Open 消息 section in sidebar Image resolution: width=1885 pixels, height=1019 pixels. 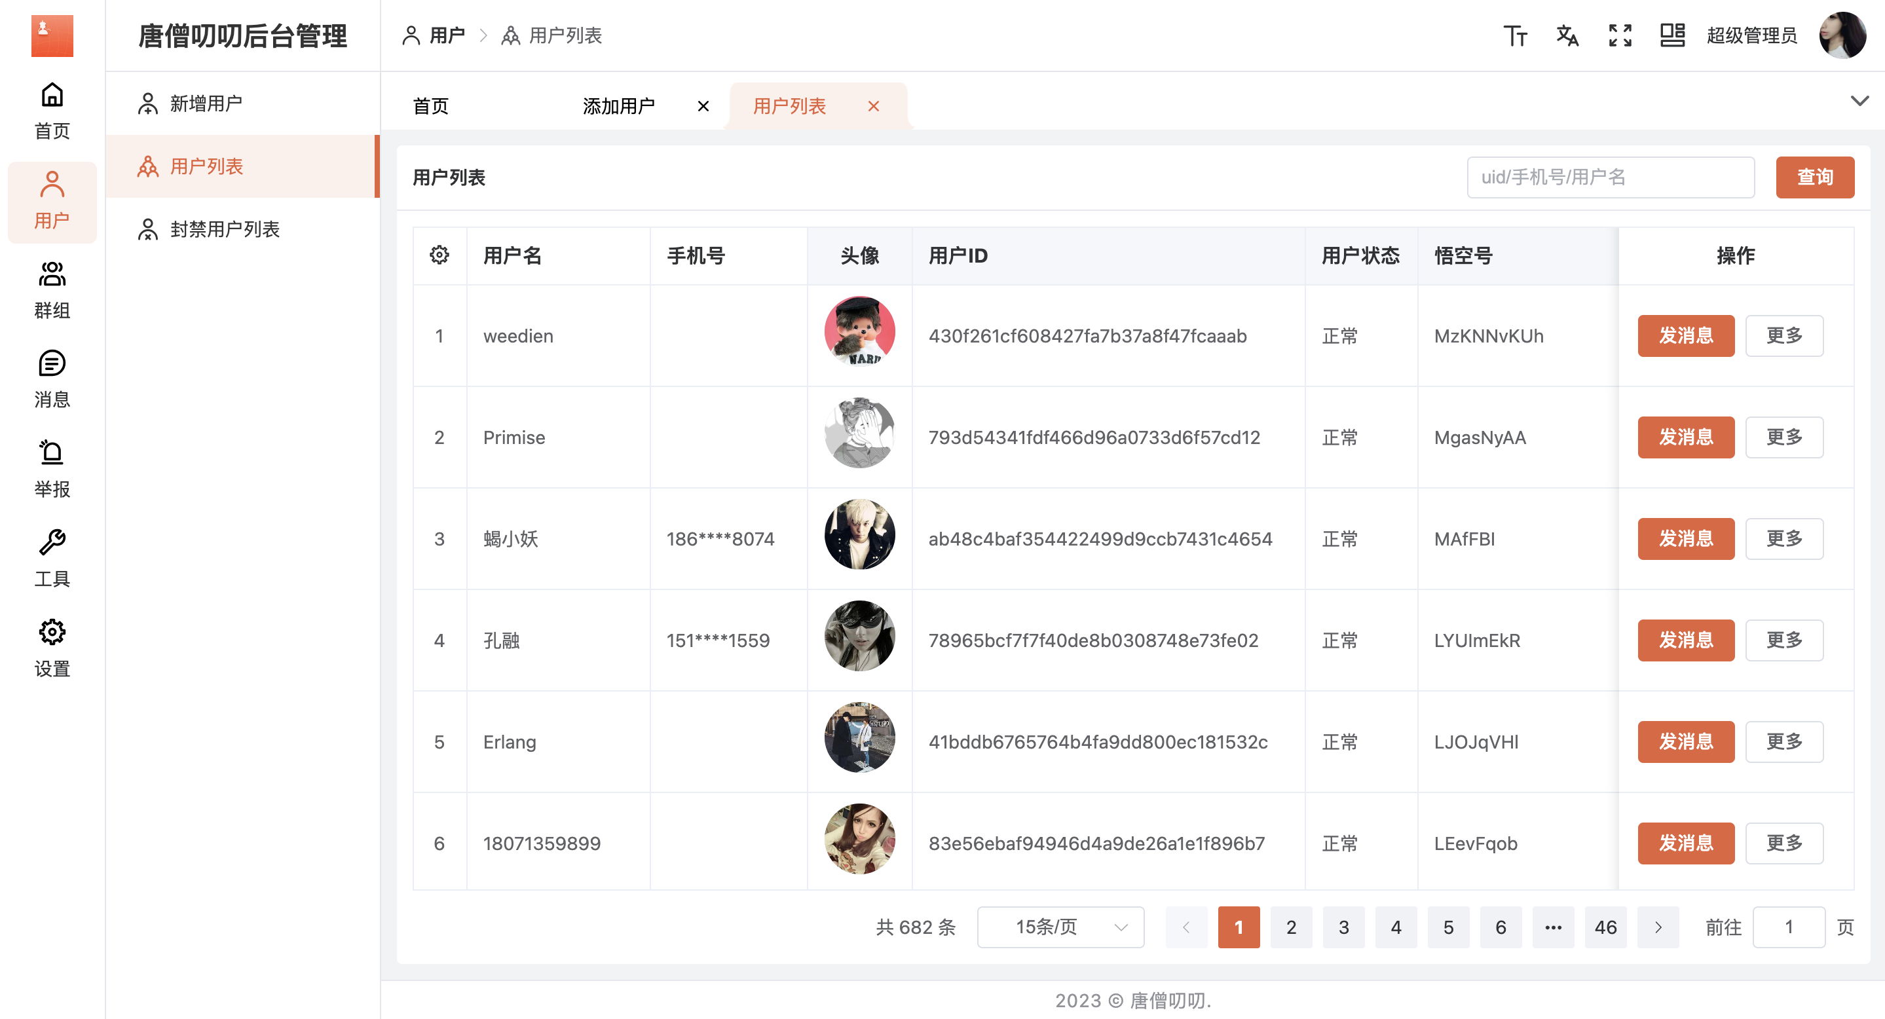tap(52, 380)
